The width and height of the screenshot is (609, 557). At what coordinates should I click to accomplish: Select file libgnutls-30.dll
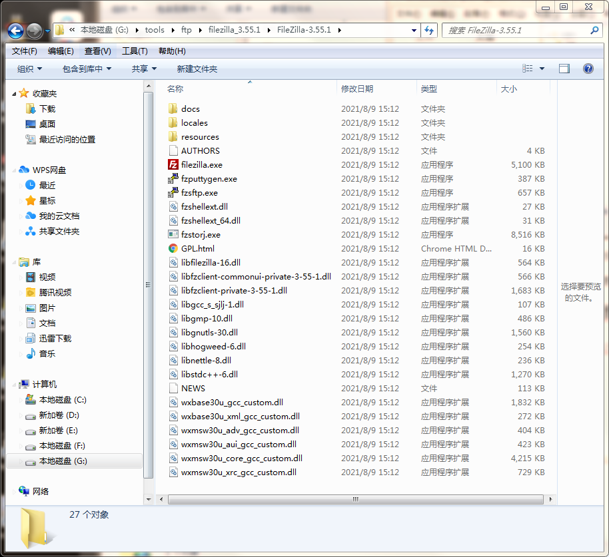coord(209,333)
